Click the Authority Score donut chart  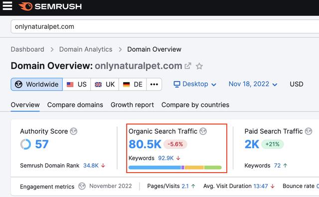(25, 144)
